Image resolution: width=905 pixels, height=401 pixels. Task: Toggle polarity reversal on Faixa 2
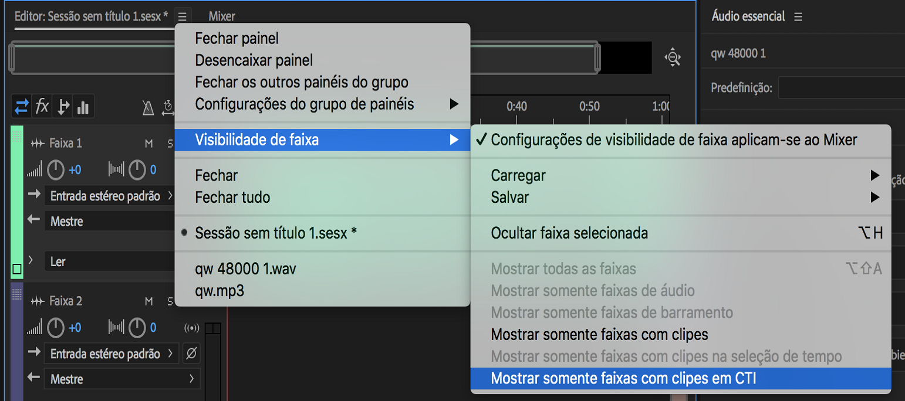[x=191, y=354]
